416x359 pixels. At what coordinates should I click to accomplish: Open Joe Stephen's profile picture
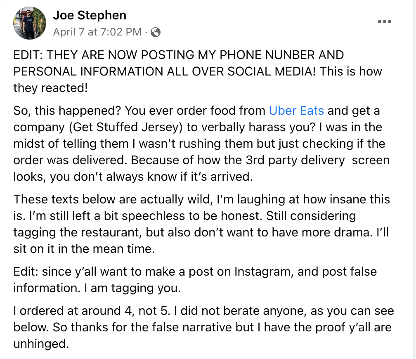[29, 23]
